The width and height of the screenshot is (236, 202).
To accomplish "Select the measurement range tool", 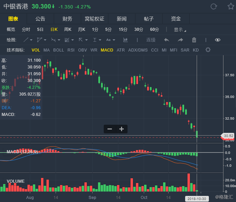I will pos(95,40).
